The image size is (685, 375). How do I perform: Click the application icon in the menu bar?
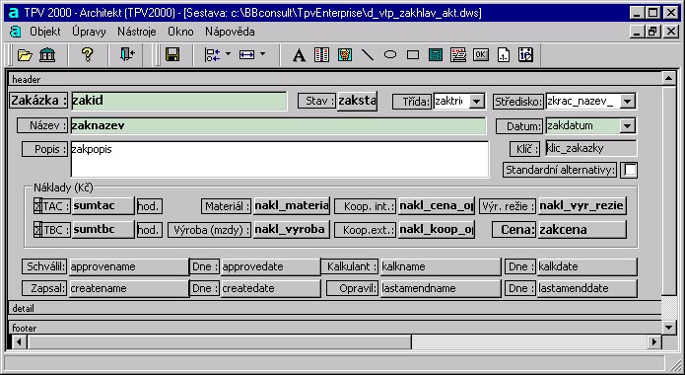(x=16, y=32)
